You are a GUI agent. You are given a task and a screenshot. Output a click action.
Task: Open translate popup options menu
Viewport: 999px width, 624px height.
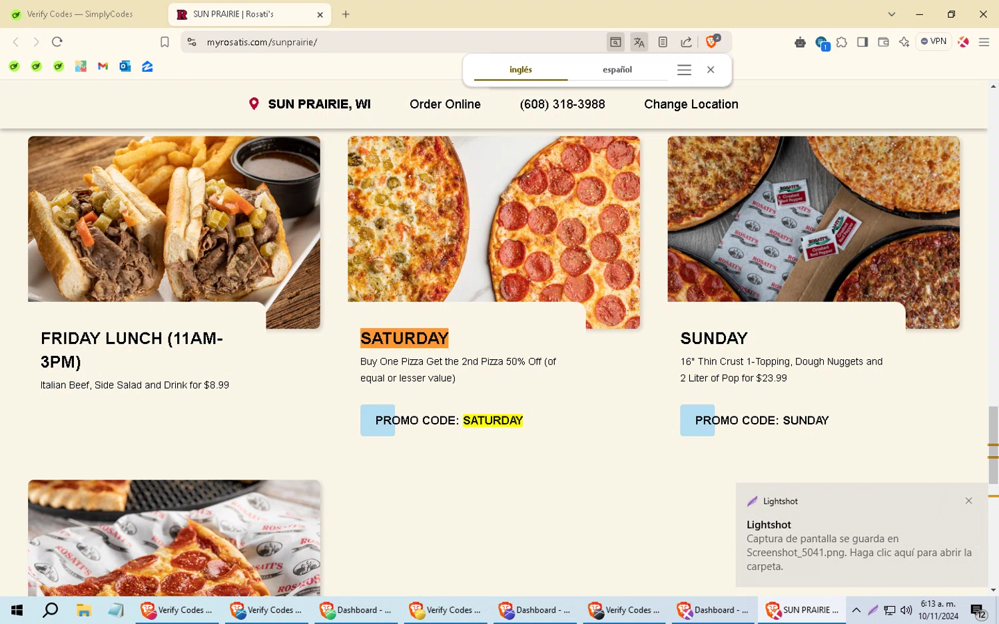(684, 70)
